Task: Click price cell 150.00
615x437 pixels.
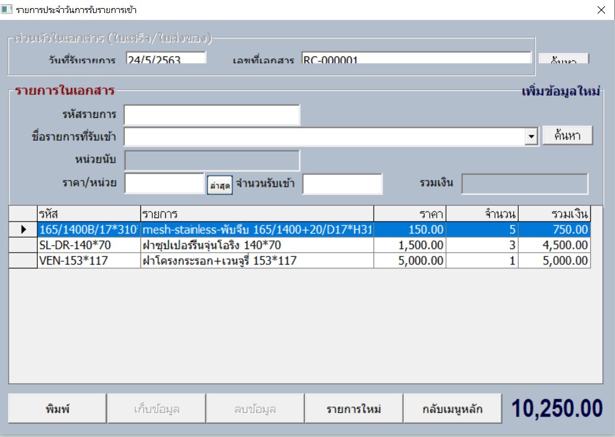Action: click(x=410, y=229)
